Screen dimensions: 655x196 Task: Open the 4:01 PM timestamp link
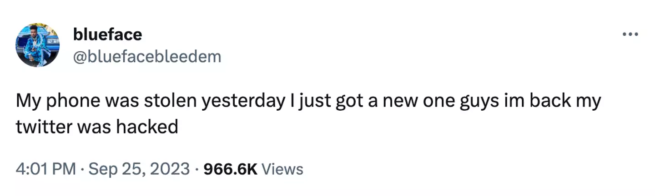45,169
